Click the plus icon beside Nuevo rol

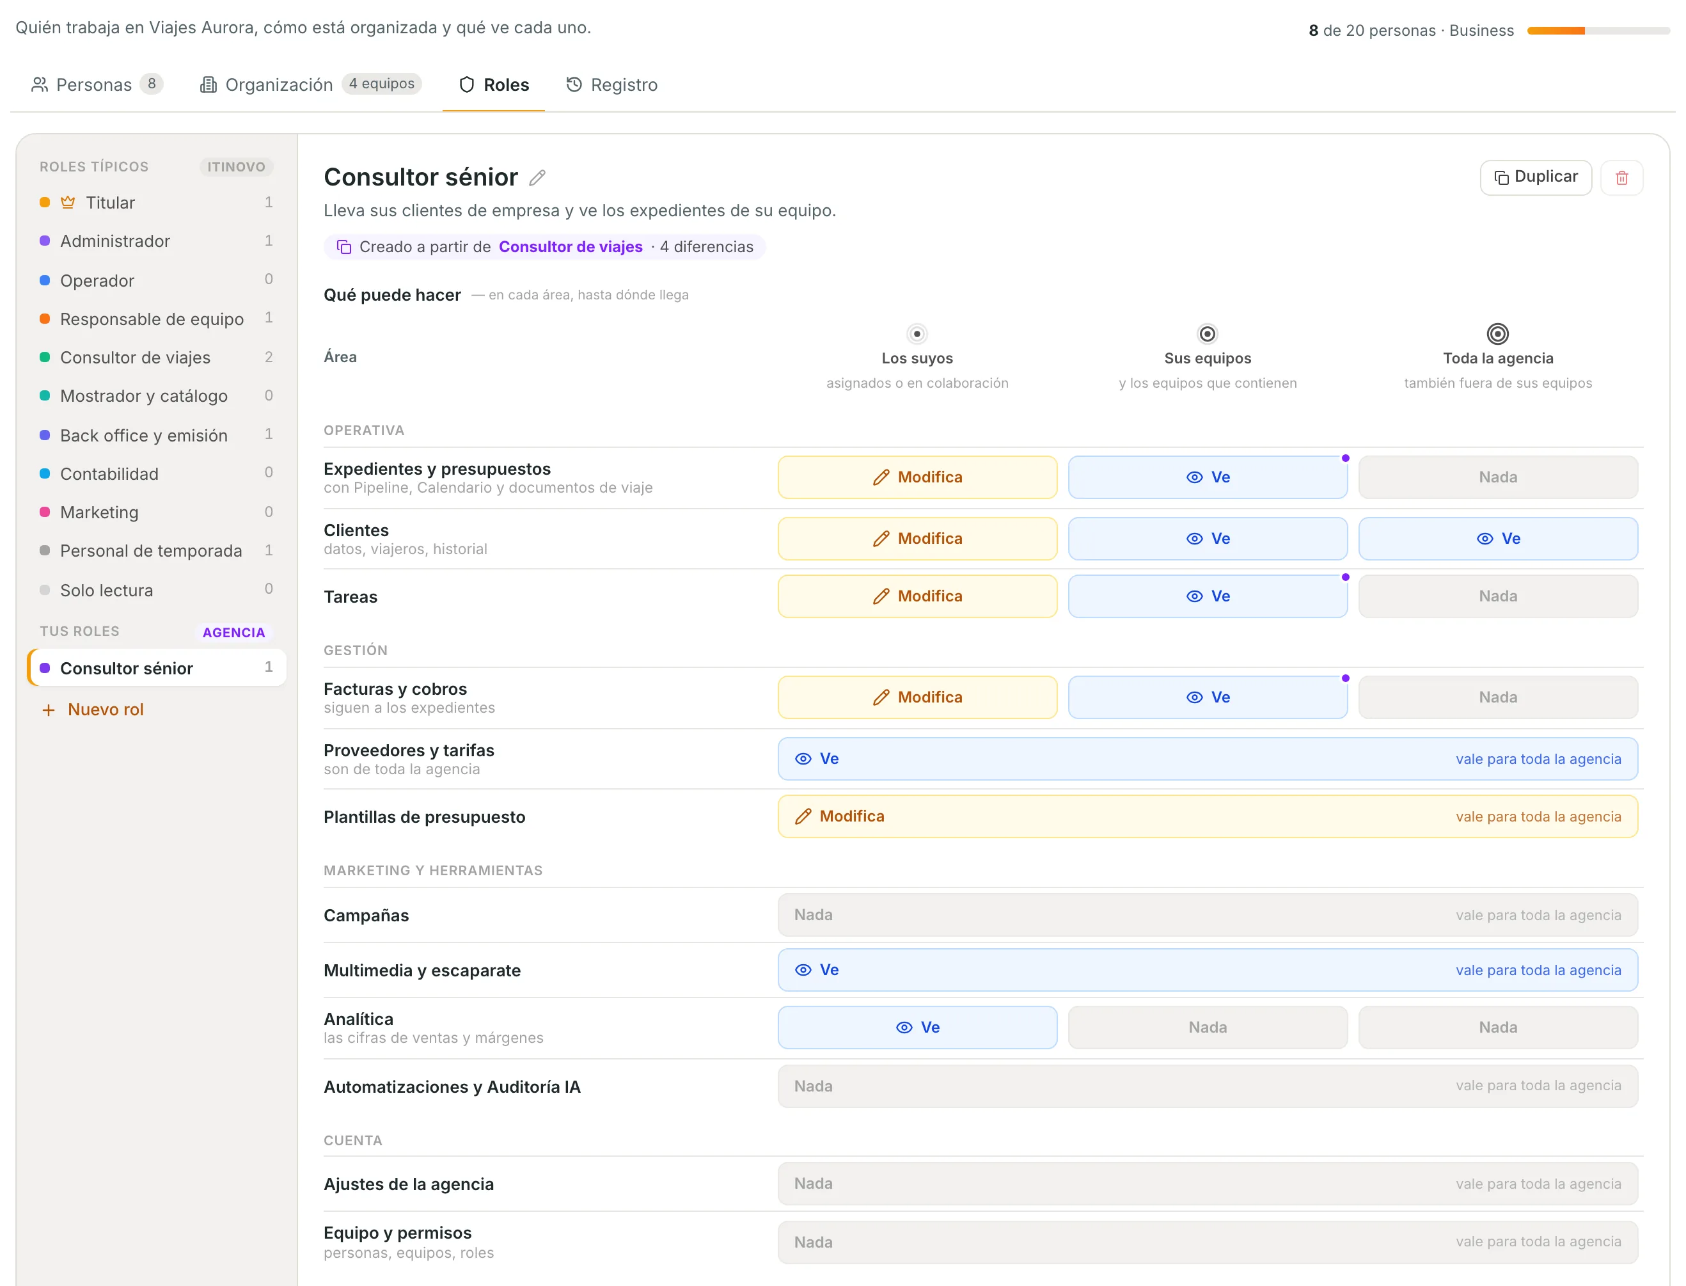pyautogui.click(x=48, y=710)
